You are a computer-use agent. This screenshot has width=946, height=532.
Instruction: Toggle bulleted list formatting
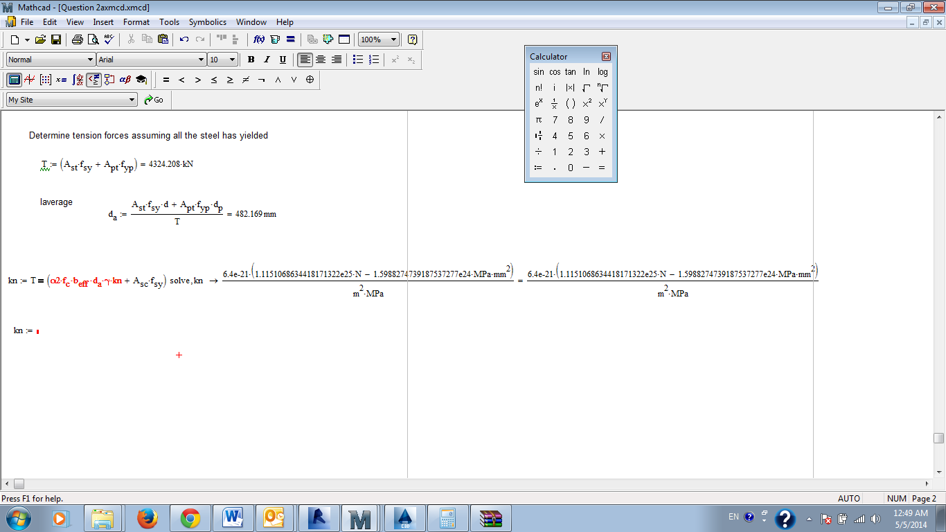358,60
